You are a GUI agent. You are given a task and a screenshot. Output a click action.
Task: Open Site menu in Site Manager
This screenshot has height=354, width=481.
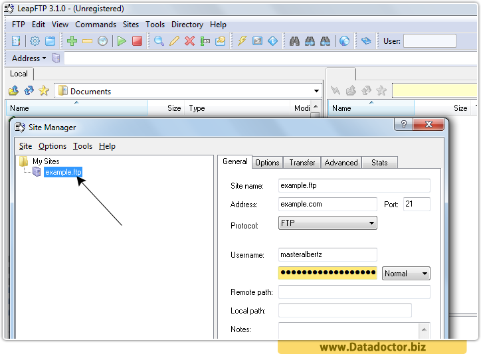click(25, 146)
